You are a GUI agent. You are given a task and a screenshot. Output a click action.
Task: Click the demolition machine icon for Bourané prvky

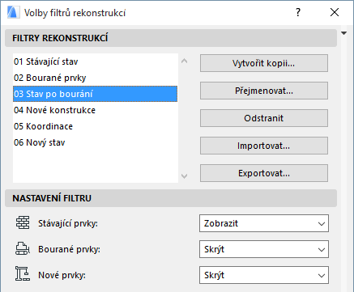23,248
